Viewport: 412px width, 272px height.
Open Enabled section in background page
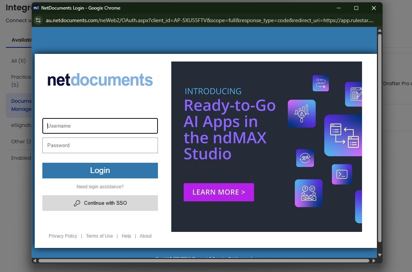point(21,158)
